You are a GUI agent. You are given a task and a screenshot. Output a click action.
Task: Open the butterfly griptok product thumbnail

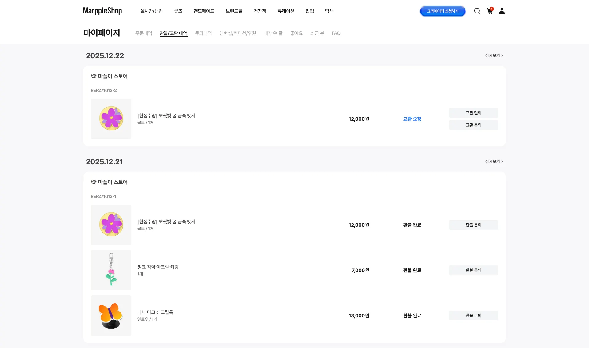coord(111,316)
